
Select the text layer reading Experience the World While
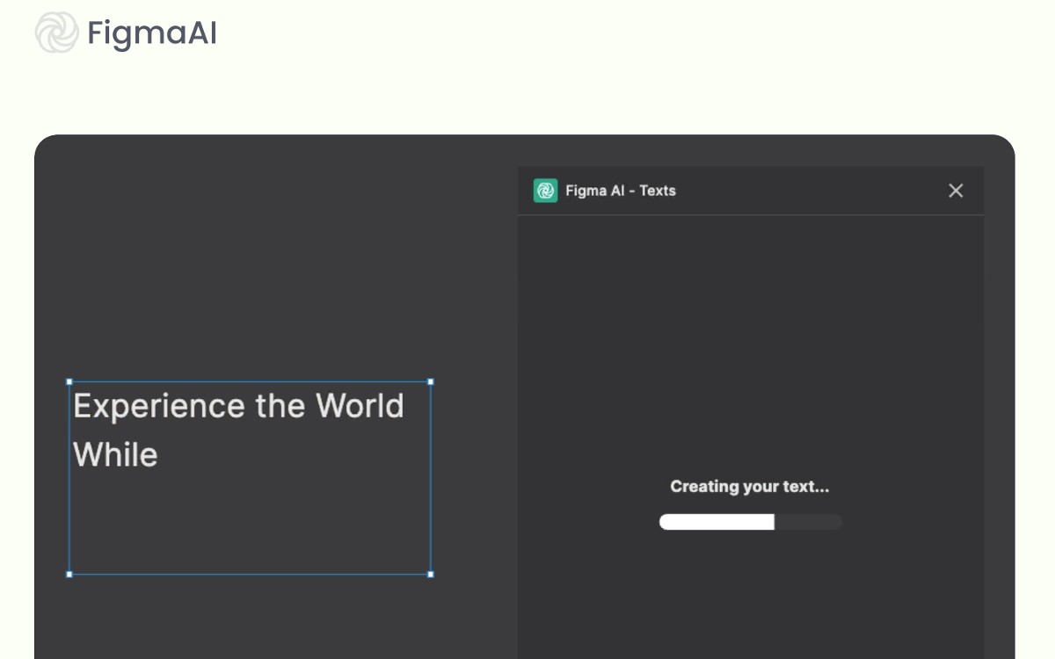pyautogui.click(x=237, y=431)
